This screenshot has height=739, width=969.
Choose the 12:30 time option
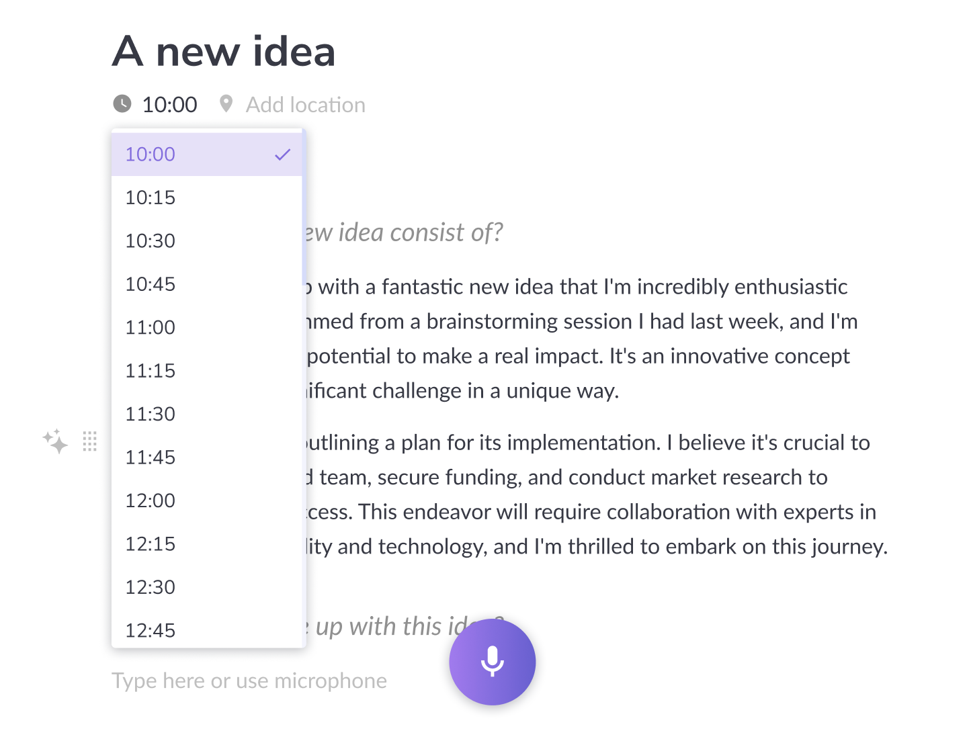click(151, 587)
